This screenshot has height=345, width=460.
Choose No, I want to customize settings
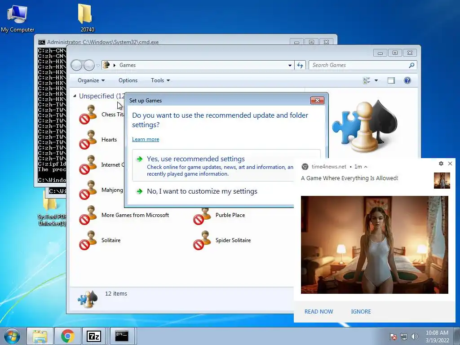pyautogui.click(x=202, y=191)
